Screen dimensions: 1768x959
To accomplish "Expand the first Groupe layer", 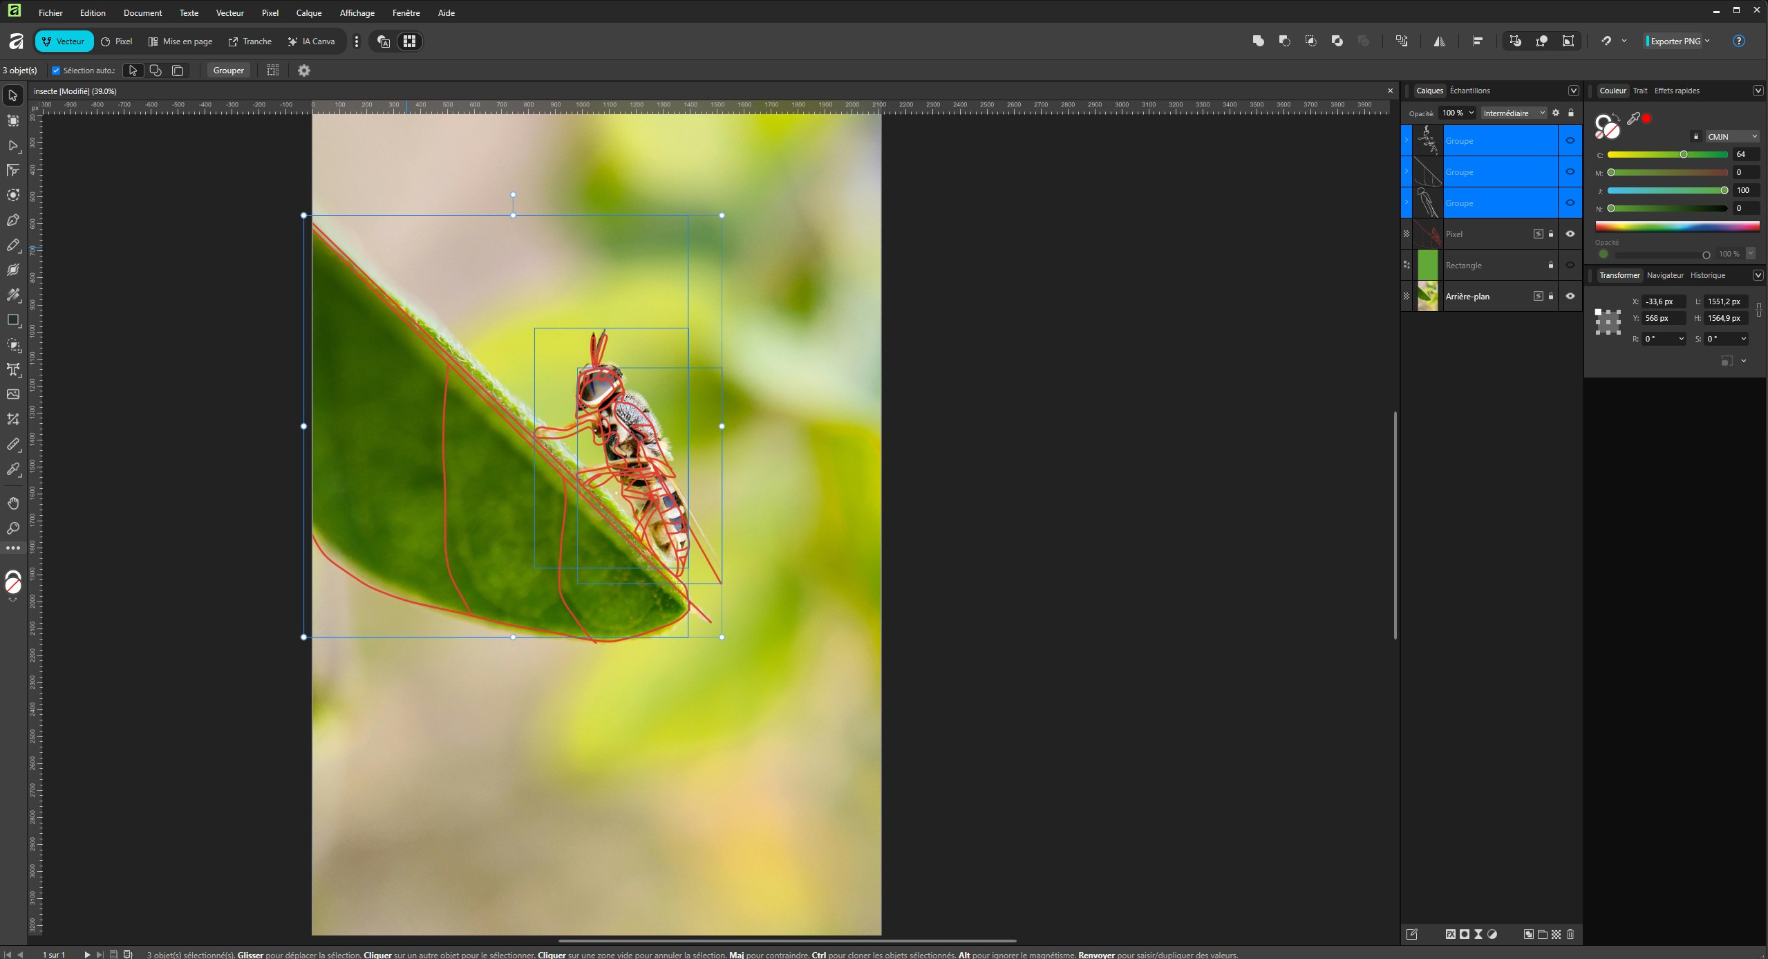I will [1407, 140].
